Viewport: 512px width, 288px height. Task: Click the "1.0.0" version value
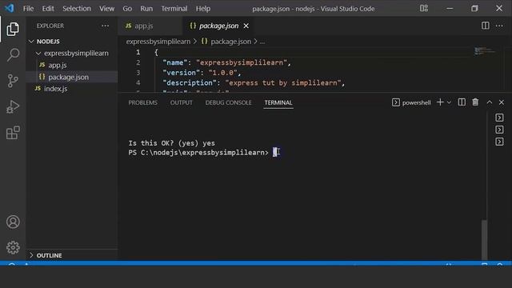click(222, 73)
